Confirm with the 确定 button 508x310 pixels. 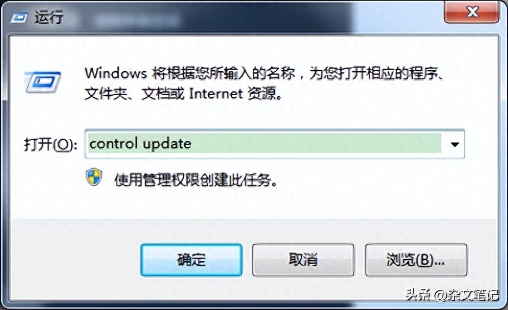click(x=191, y=260)
